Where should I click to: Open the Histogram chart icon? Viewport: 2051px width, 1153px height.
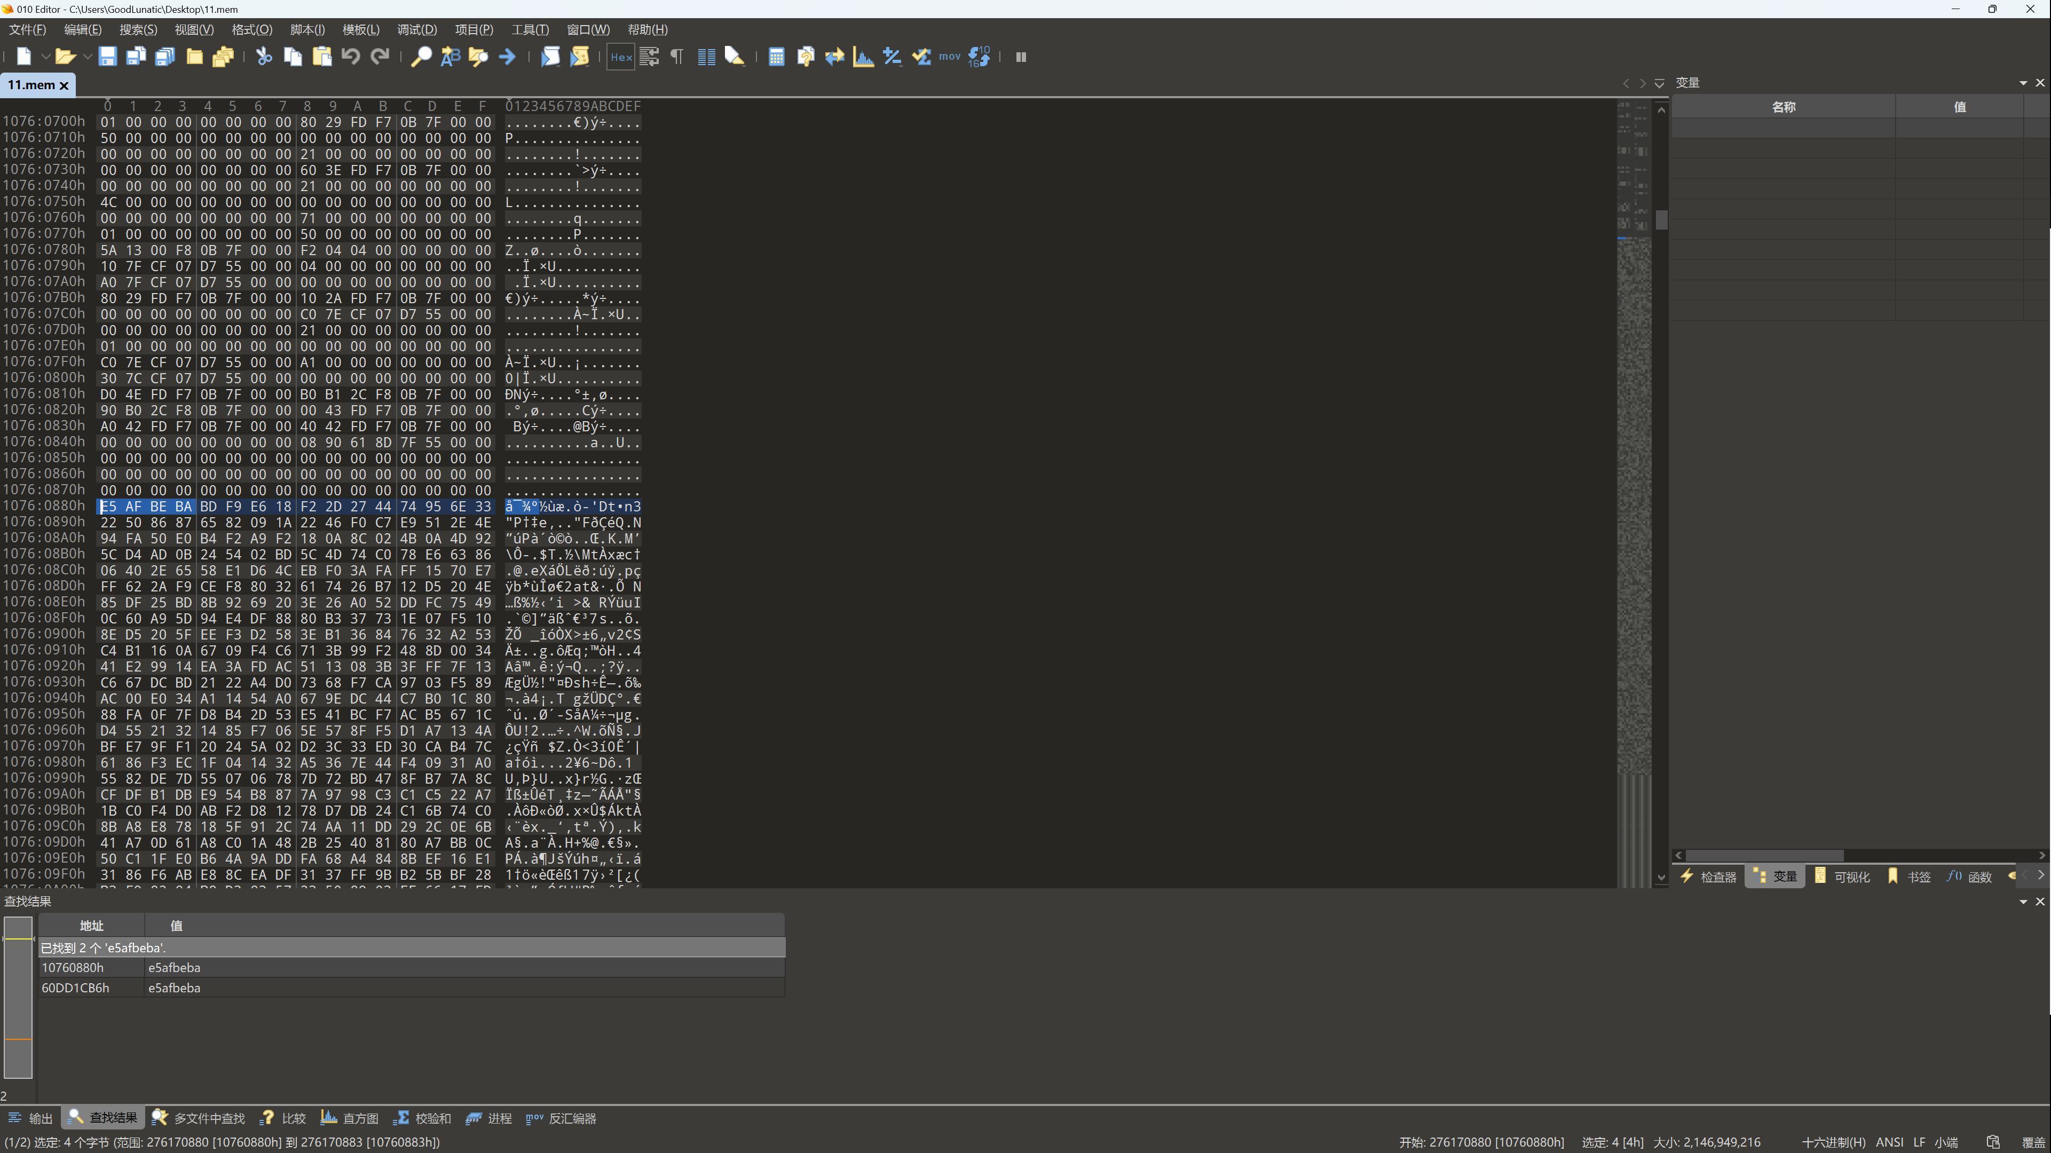[863, 57]
